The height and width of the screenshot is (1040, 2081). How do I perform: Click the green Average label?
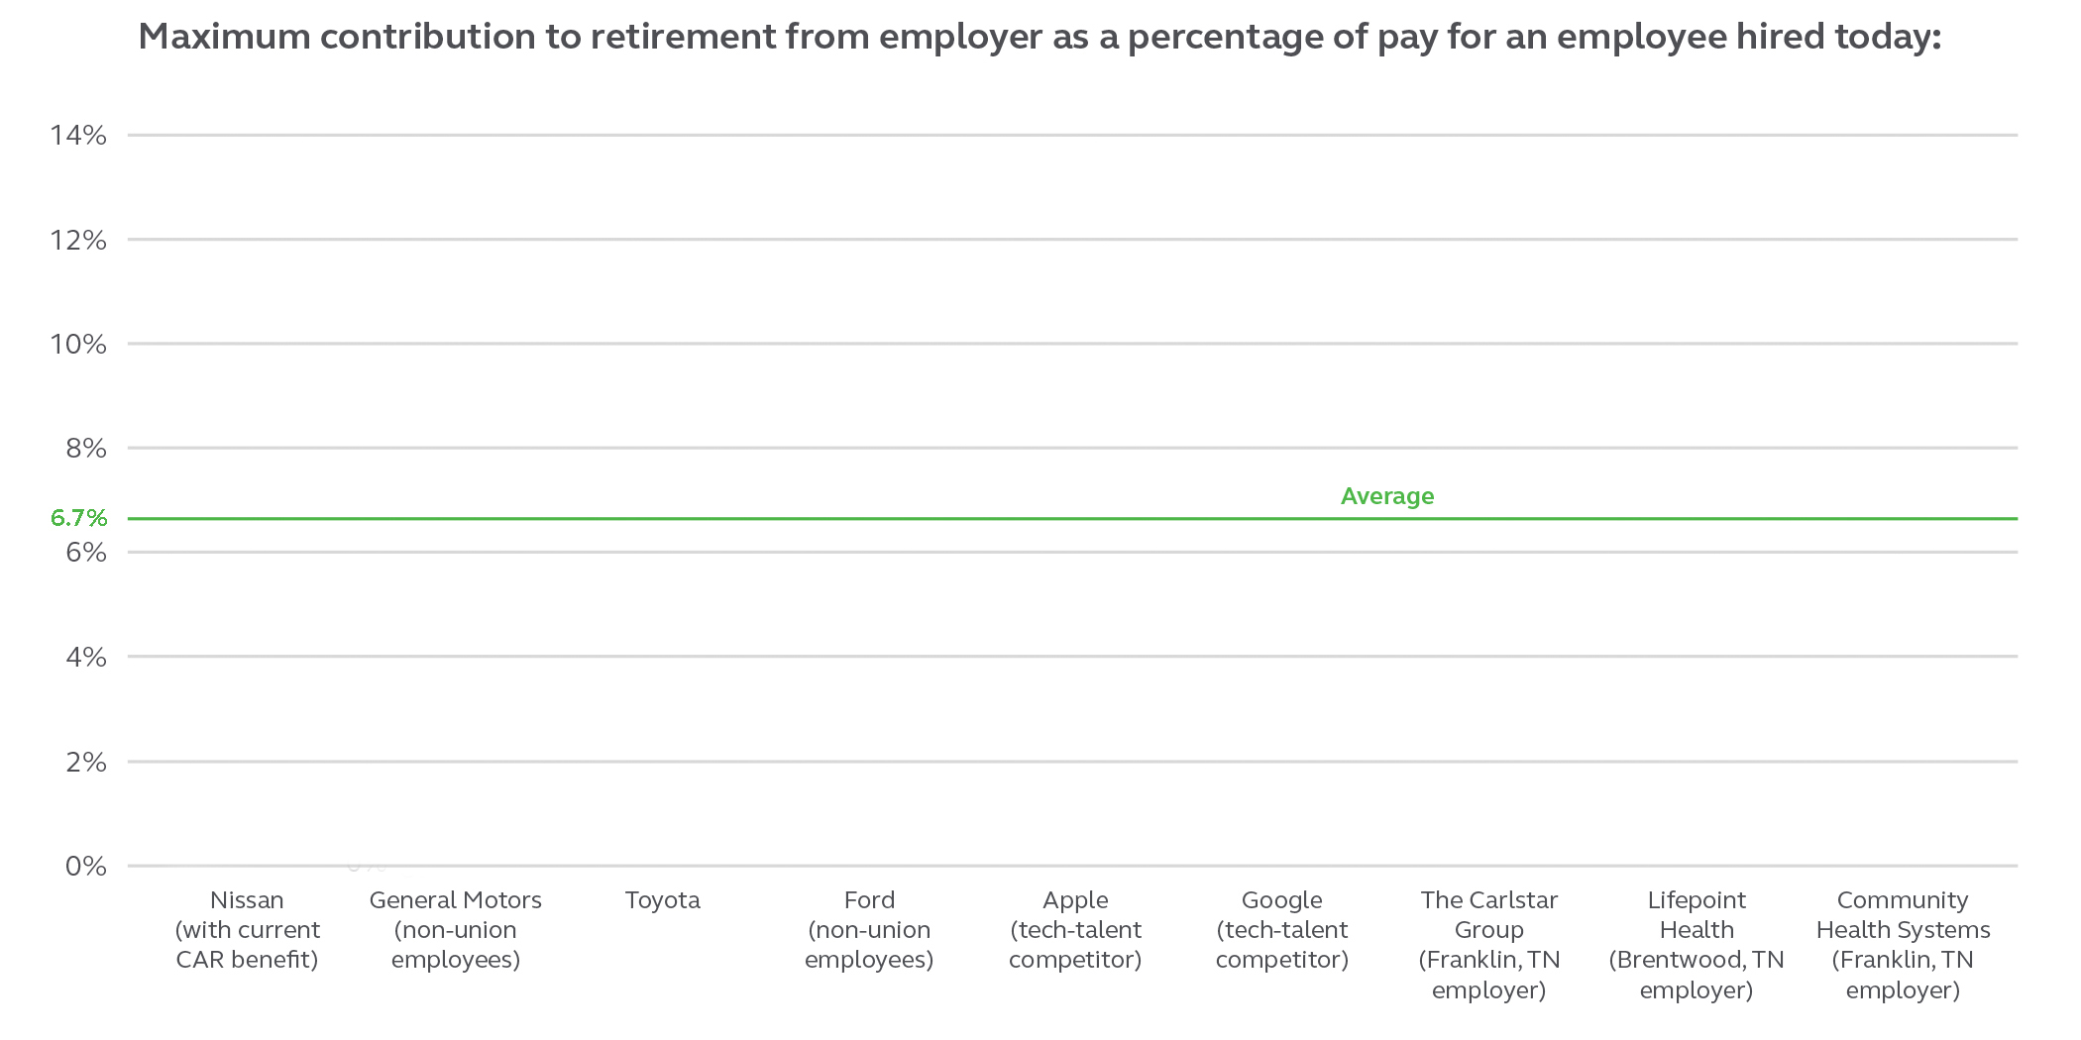(x=1386, y=496)
